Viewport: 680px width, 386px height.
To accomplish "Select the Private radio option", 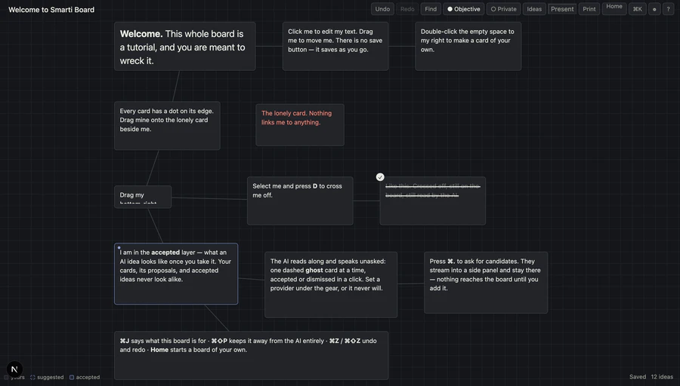I will tap(503, 9).
